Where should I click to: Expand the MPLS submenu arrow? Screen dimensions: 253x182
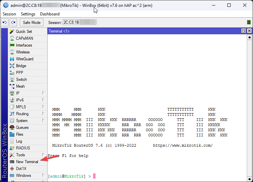[x=43, y=107]
